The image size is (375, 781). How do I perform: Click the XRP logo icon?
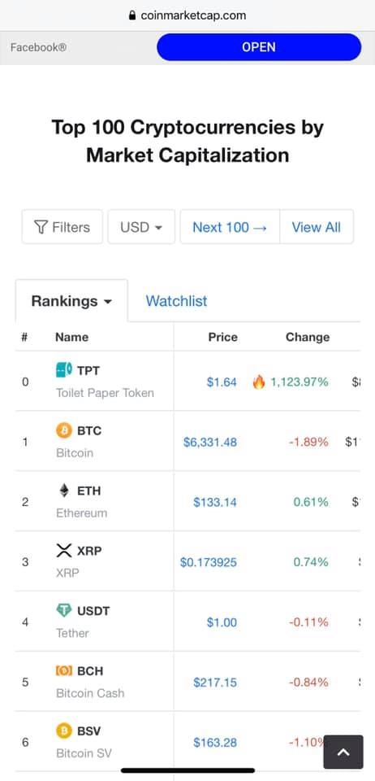(64, 551)
